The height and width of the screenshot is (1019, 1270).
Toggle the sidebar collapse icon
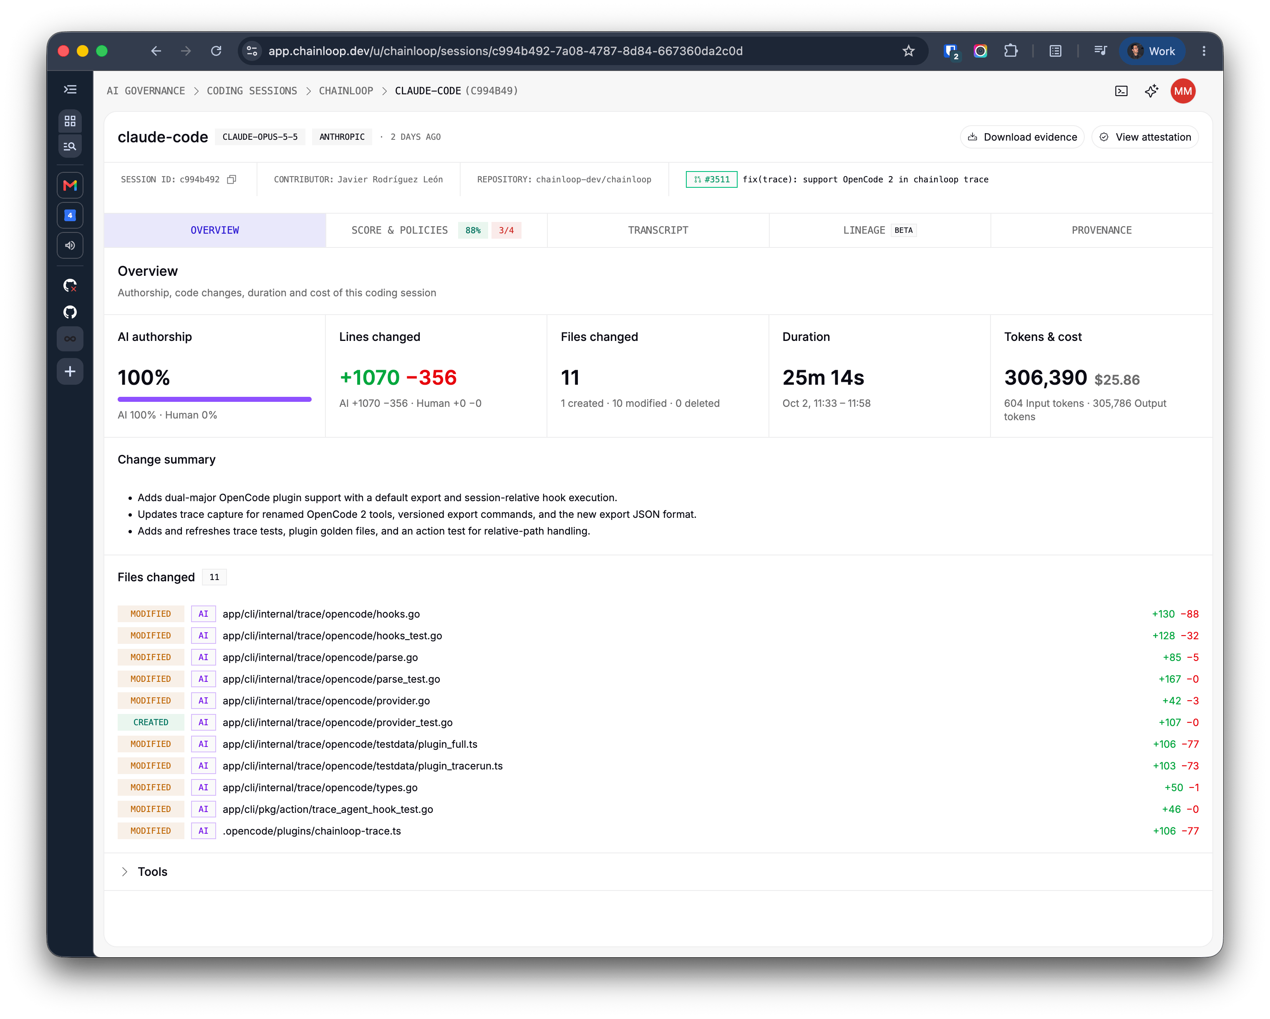point(70,90)
